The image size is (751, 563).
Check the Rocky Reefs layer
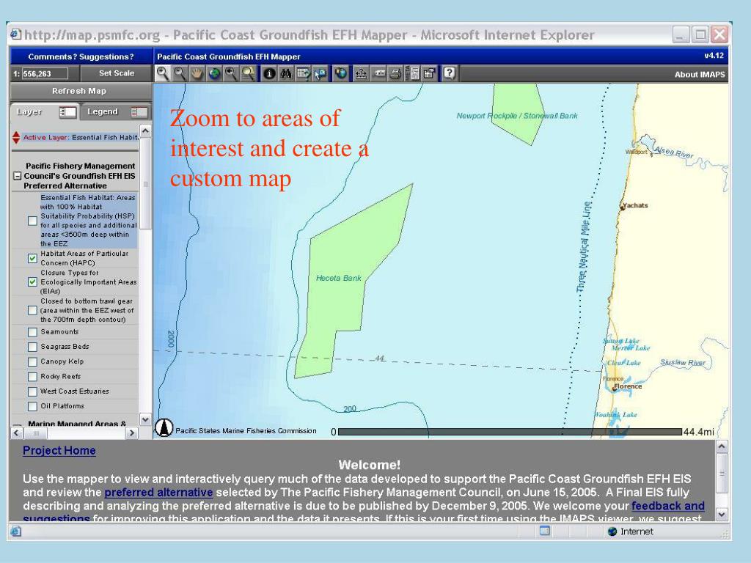point(32,377)
